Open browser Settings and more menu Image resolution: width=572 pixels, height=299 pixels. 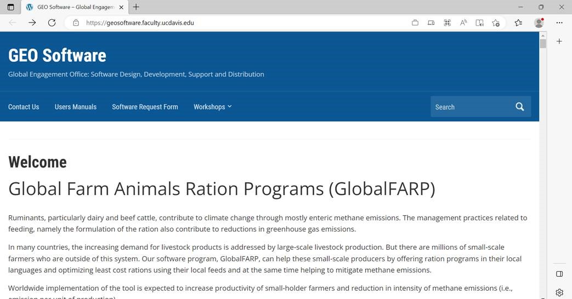coord(559,22)
